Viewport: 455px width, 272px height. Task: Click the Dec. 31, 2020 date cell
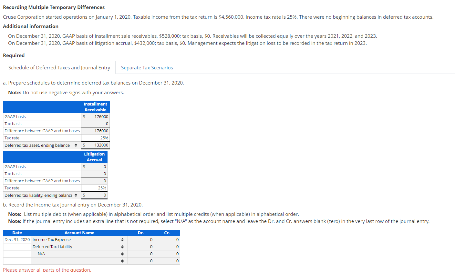[x=17, y=239]
